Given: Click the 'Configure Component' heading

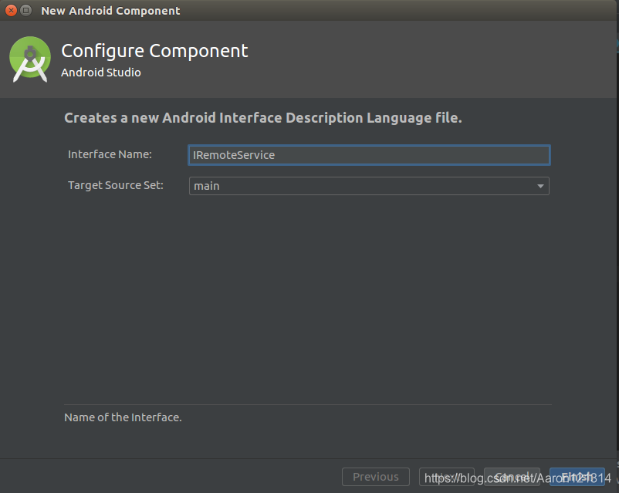Looking at the screenshot, I should (x=154, y=51).
